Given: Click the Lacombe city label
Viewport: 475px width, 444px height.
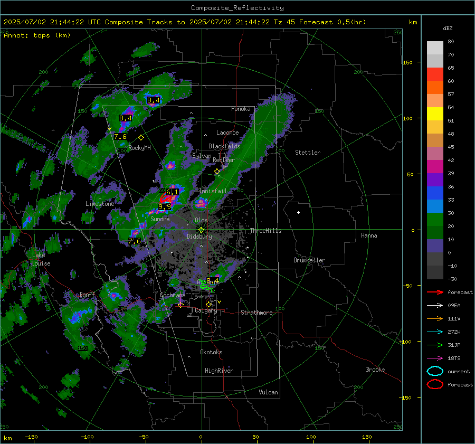Looking at the screenshot, I should (x=227, y=133).
